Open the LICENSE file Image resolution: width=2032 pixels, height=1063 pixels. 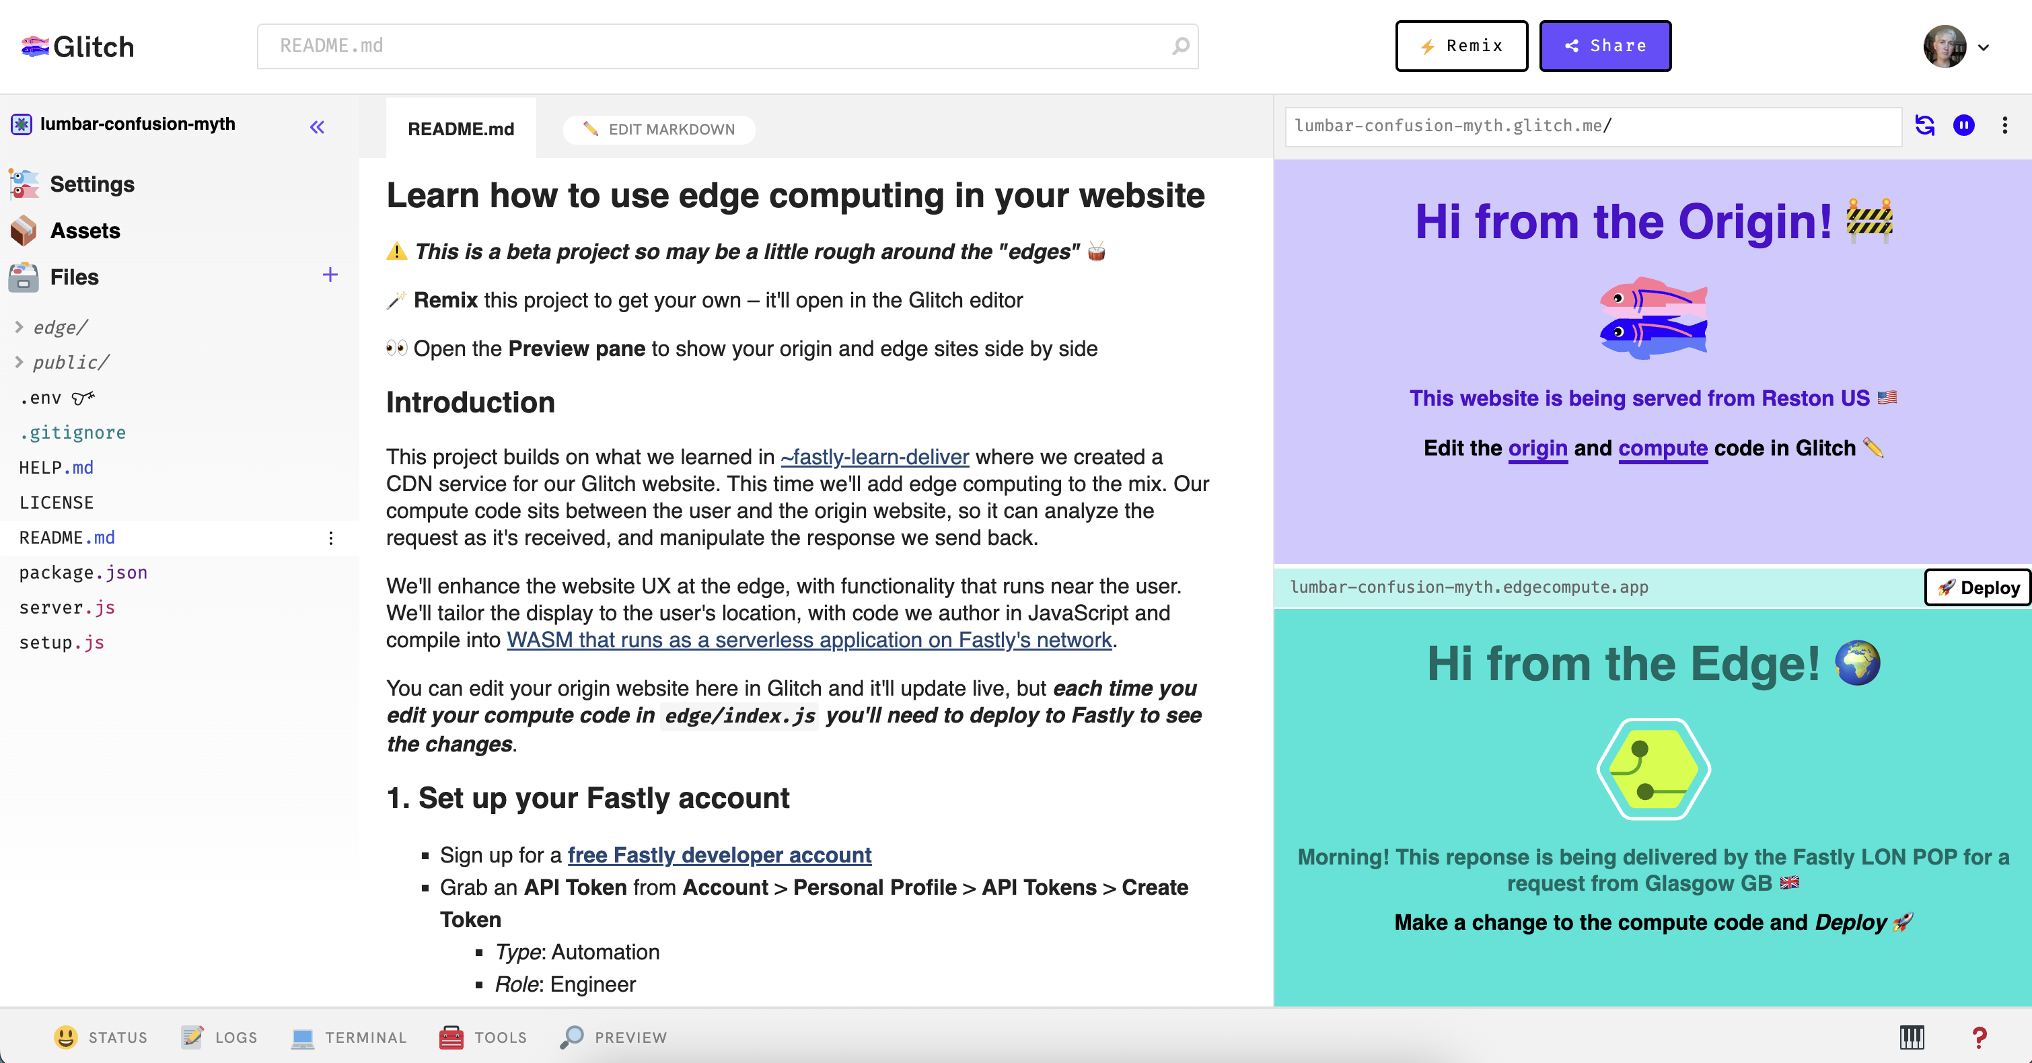pos(56,503)
